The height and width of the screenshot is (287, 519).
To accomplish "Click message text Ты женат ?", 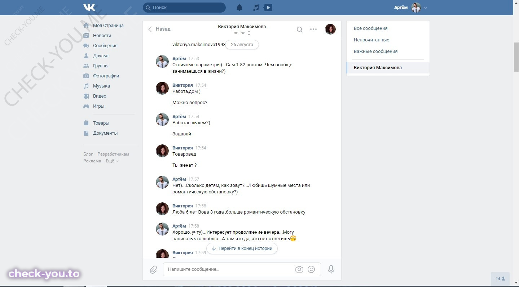I will [184, 165].
